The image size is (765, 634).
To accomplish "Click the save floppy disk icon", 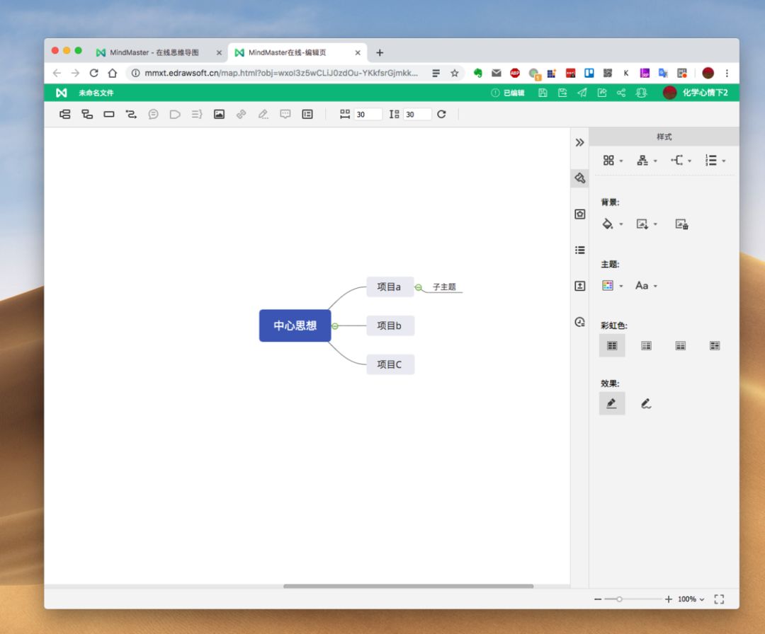I will pyautogui.click(x=543, y=93).
